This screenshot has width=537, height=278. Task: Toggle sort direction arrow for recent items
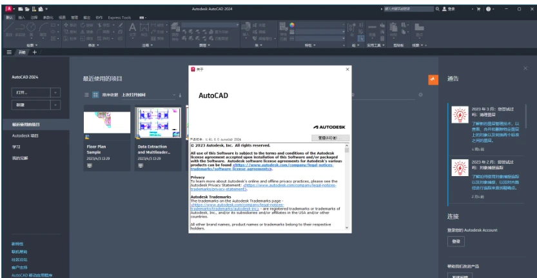tap(180, 95)
